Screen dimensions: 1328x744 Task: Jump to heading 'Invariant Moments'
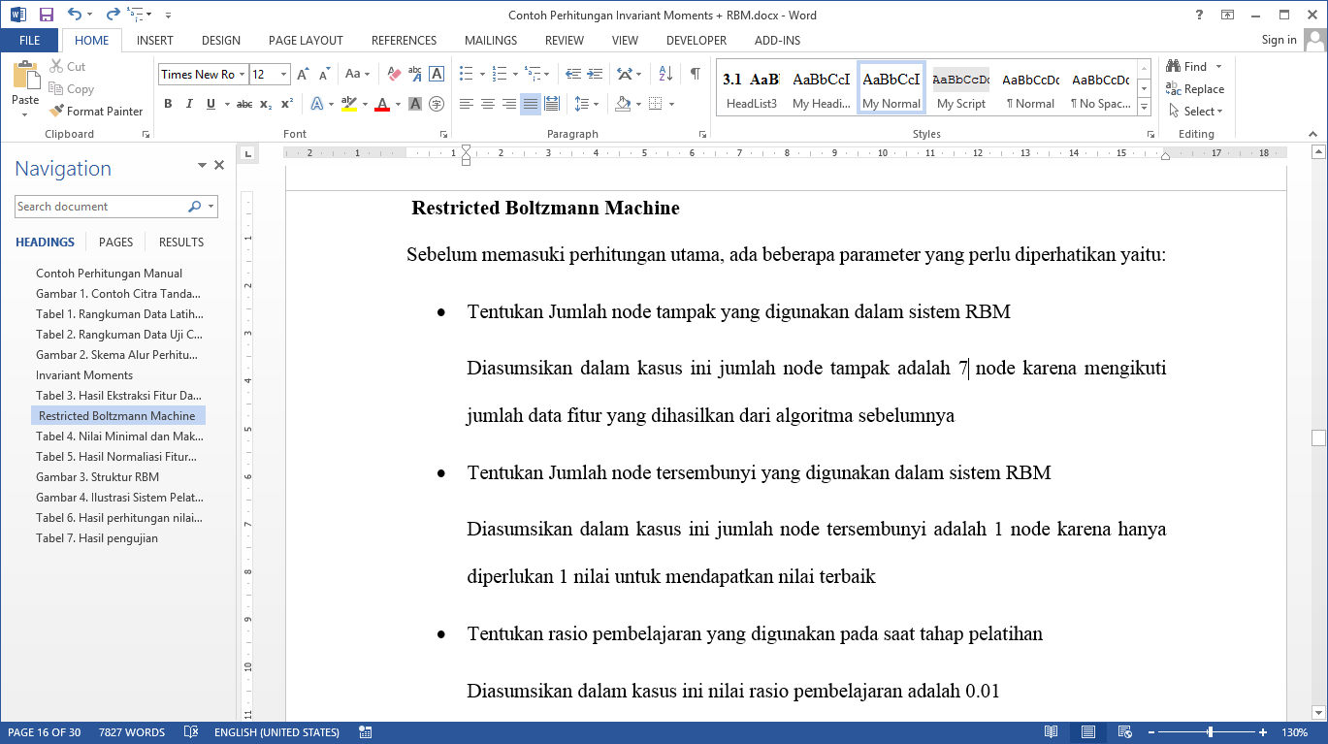tap(84, 375)
